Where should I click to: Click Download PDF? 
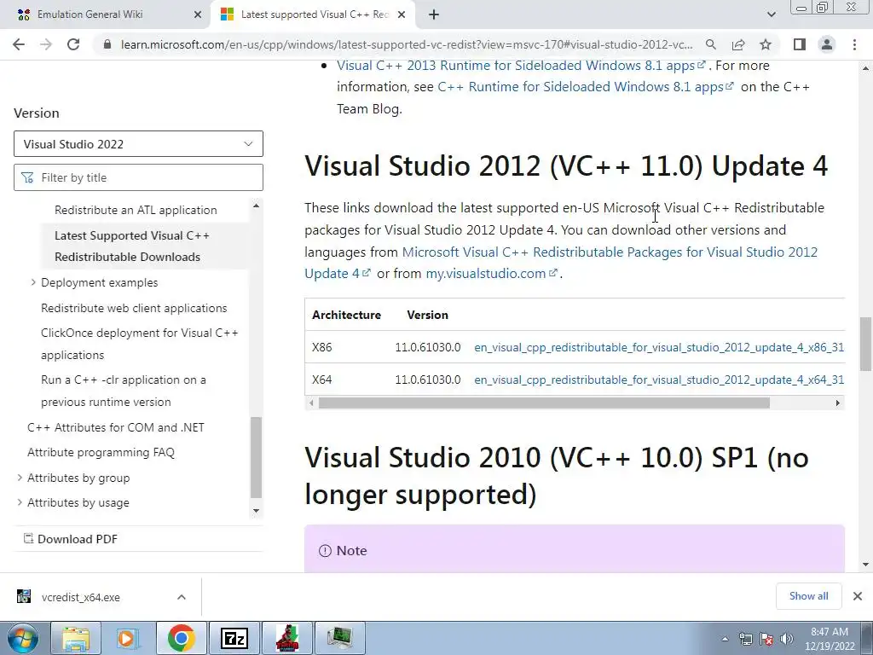pos(71,539)
